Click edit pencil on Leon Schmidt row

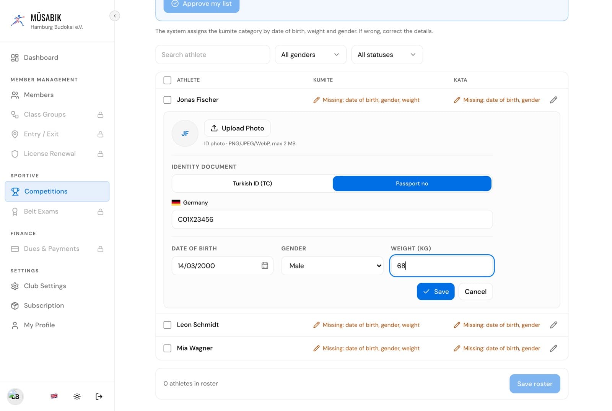pyautogui.click(x=553, y=325)
